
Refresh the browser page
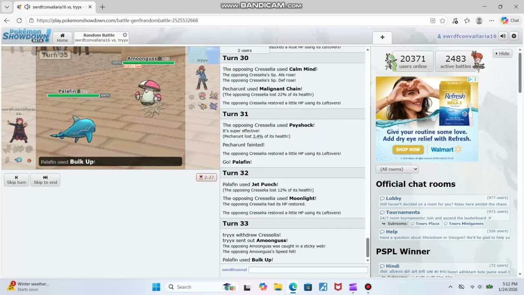(19, 20)
